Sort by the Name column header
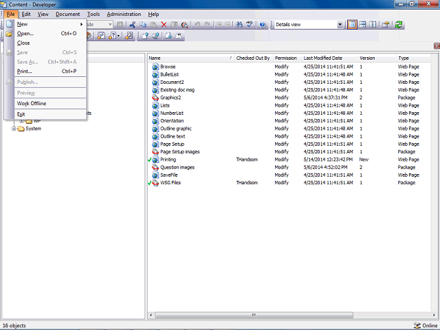 (191, 58)
